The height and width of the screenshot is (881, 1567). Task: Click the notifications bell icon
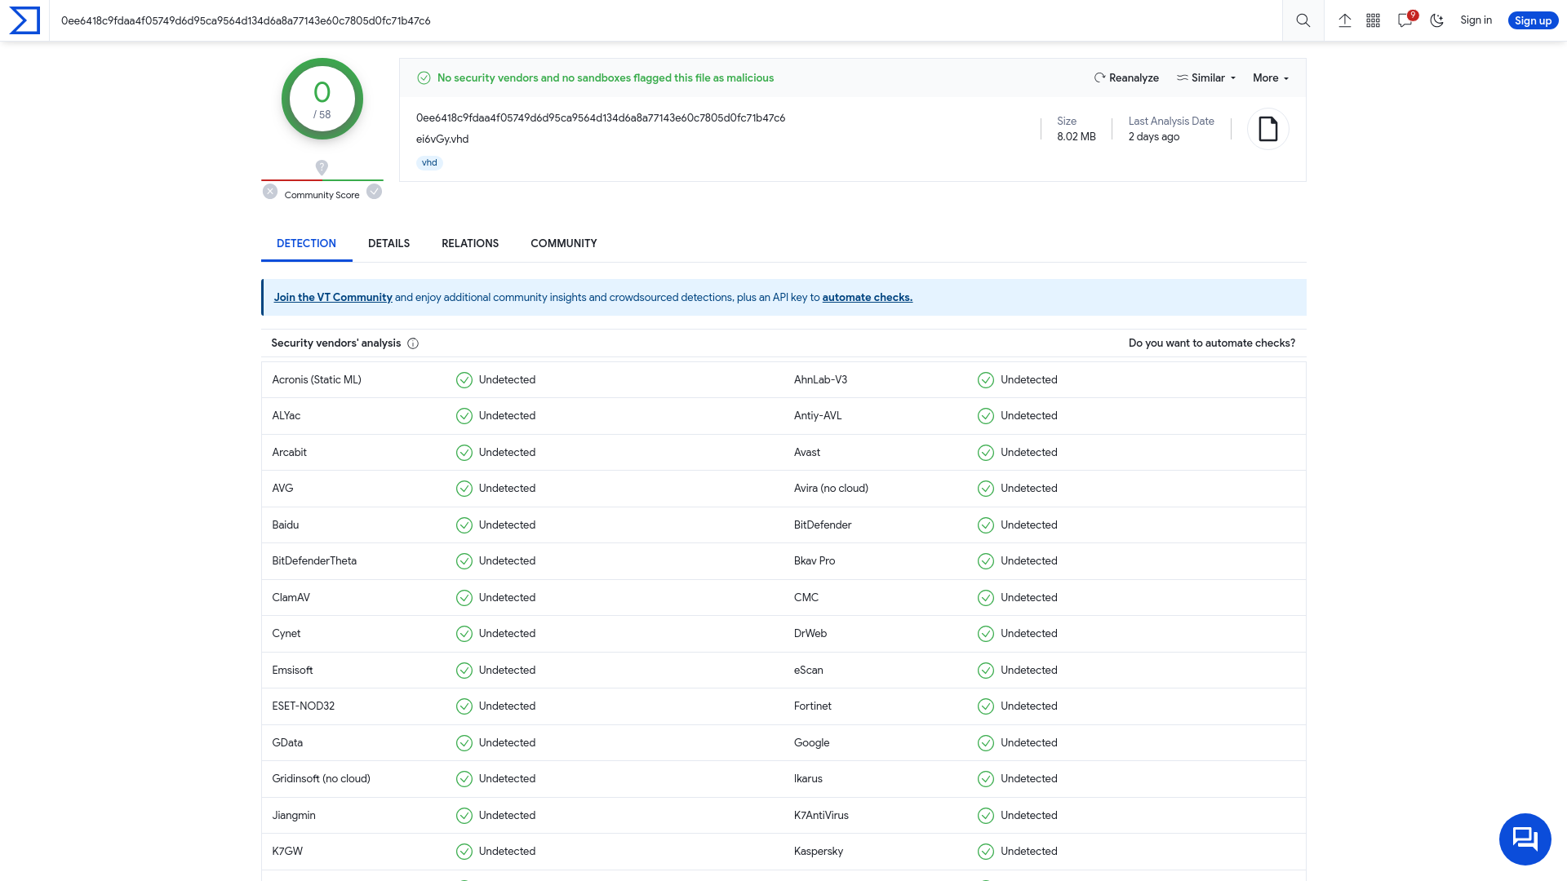click(1407, 20)
